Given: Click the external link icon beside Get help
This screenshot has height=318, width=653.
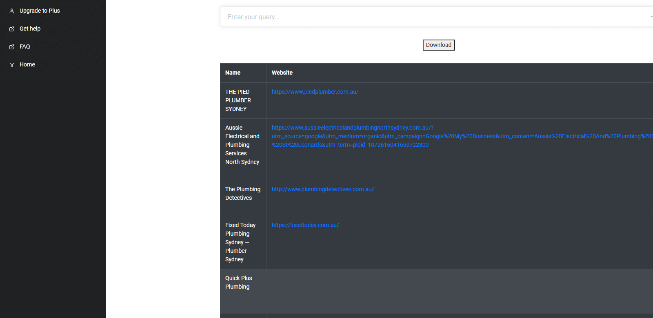Looking at the screenshot, I should coord(12,29).
